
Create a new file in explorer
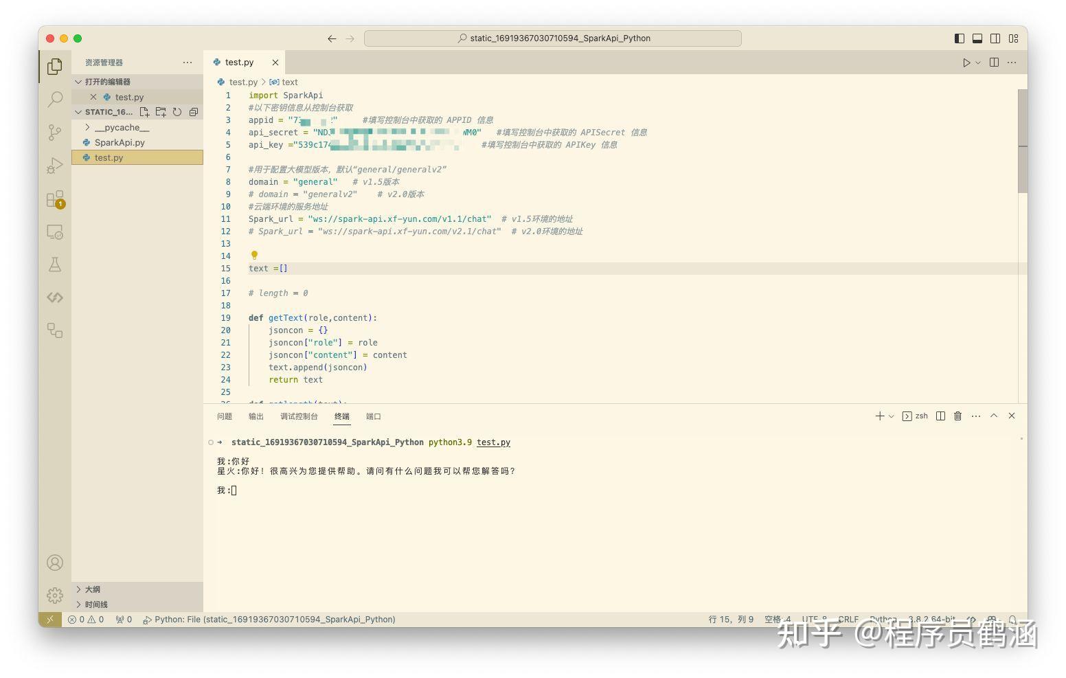(x=144, y=112)
